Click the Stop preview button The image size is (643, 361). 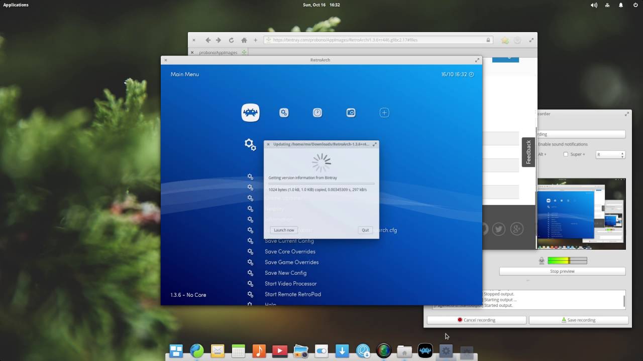click(x=562, y=271)
